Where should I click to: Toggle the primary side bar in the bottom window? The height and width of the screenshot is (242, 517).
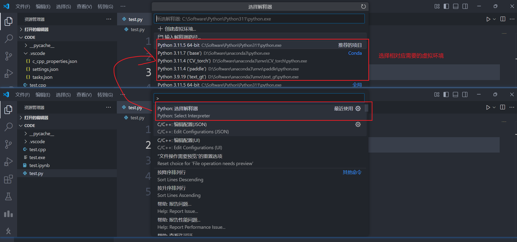pyautogui.click(x=446, y=94)
